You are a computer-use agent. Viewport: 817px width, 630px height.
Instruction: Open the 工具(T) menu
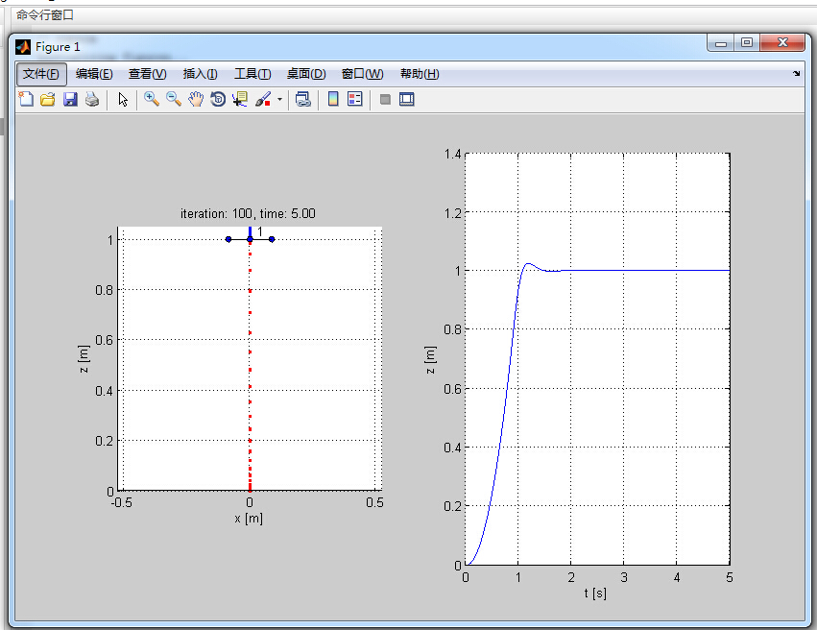tap(252, 74)
